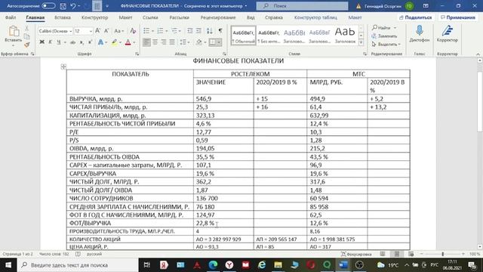Image resolution: width=483 pixels, height=272 pixels.
Task: Align text left icon
Action: coord(146,42)
